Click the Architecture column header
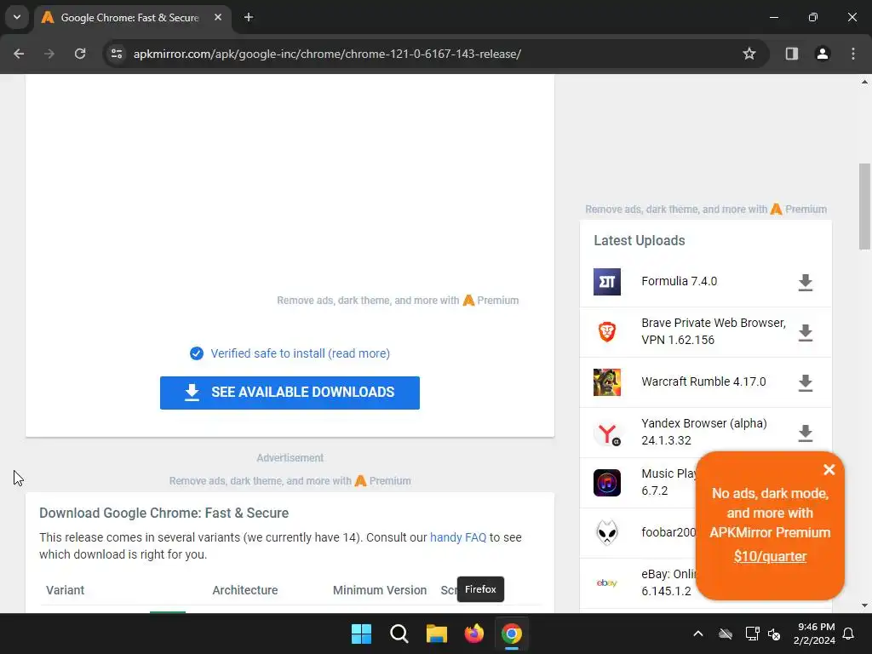This screenshot has width=872, height=654. tap(244, 590)
